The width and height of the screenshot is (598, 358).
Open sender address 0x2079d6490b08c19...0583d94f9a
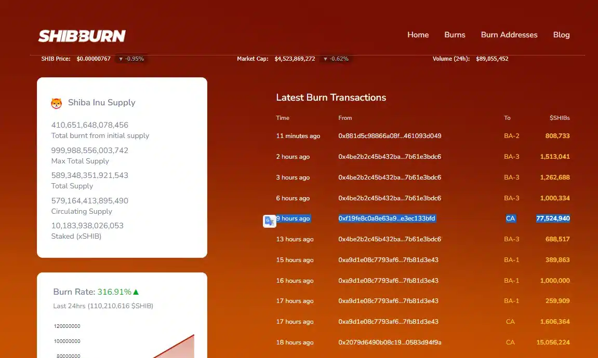(390, 342)
